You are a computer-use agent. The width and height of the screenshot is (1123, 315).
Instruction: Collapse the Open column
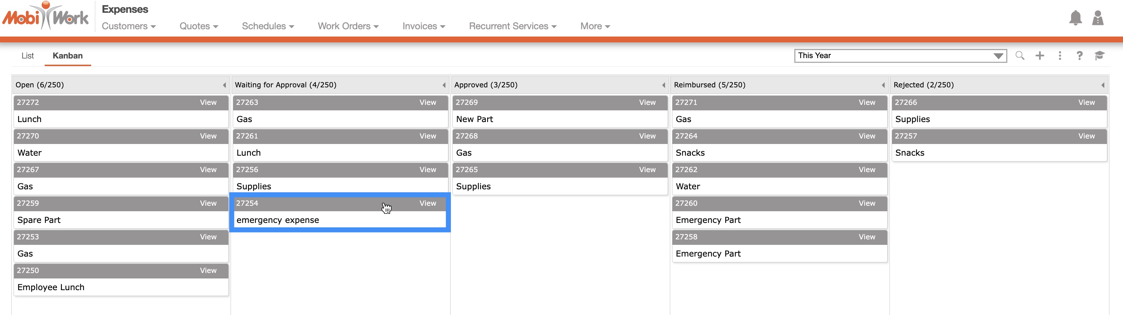click(x=224, y=85)
